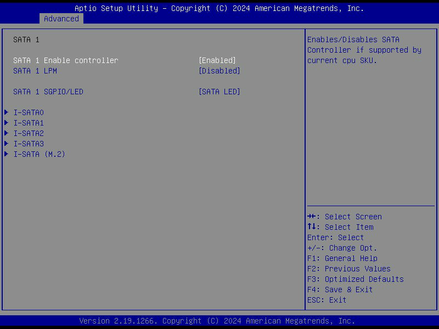Image resolution: width=439 pixels, height=329 pixels.
Task: Click the arrow icon beside I-SATA (M.2)
Action: point(7,154)
